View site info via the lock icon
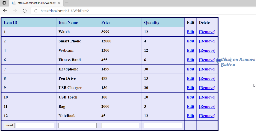 click(36, 11)
